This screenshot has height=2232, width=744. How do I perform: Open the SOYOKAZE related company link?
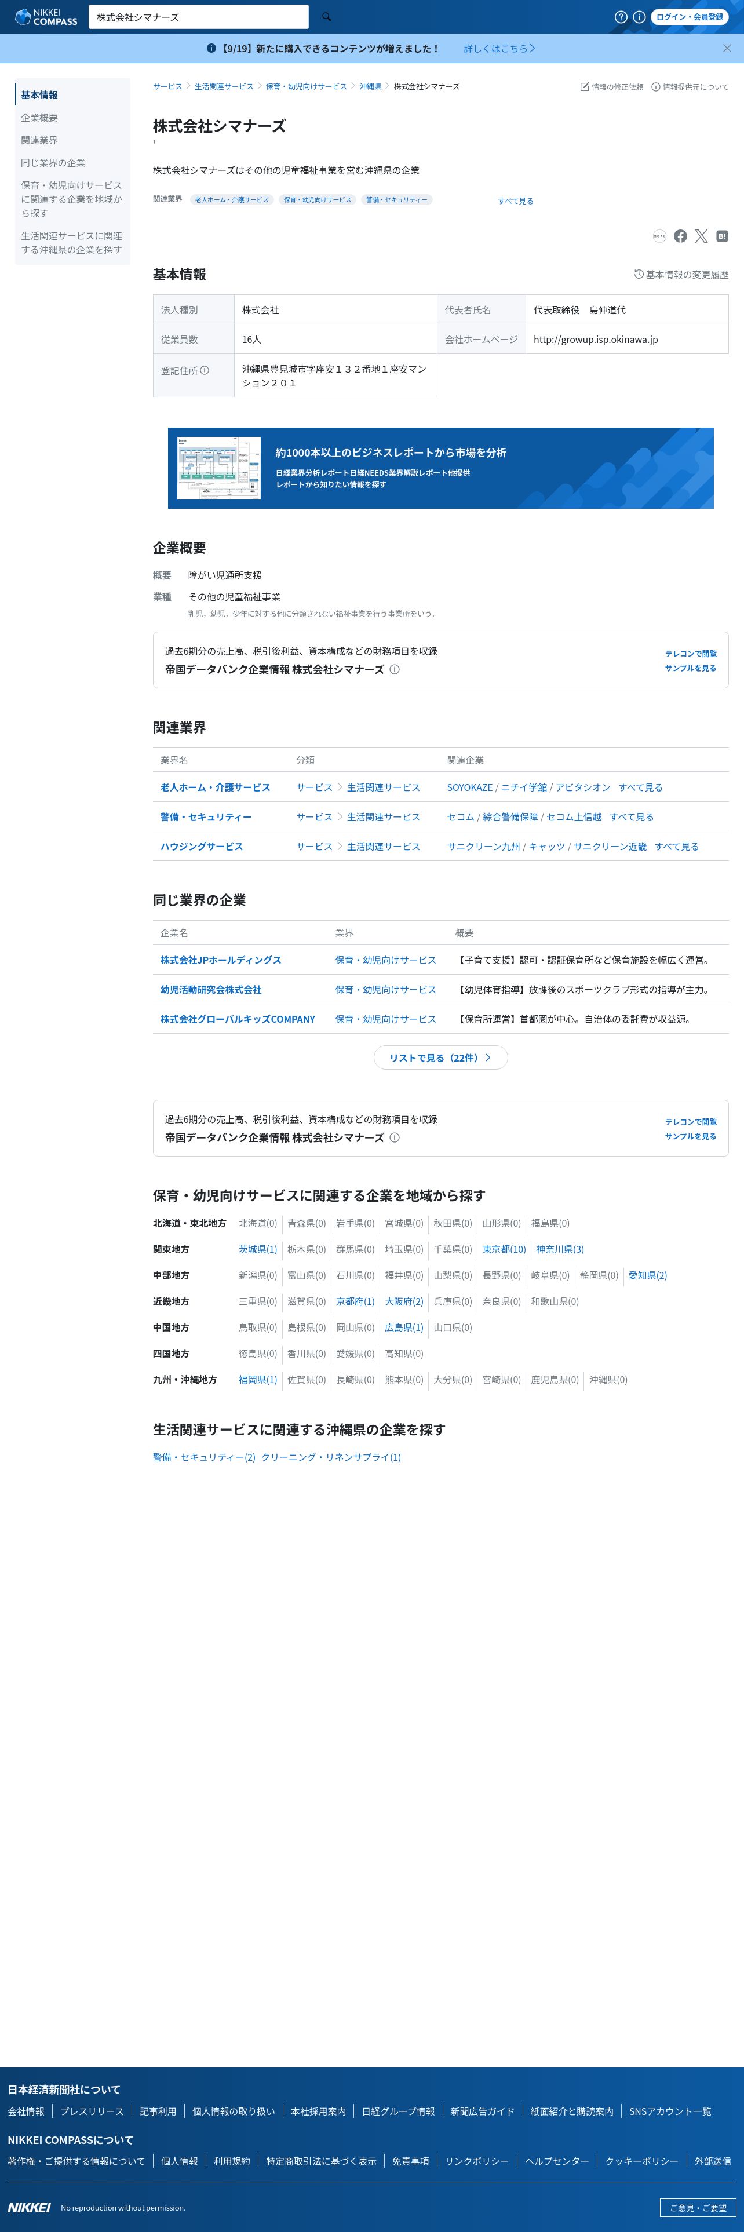pyautogui.click(x=469, y=787)
